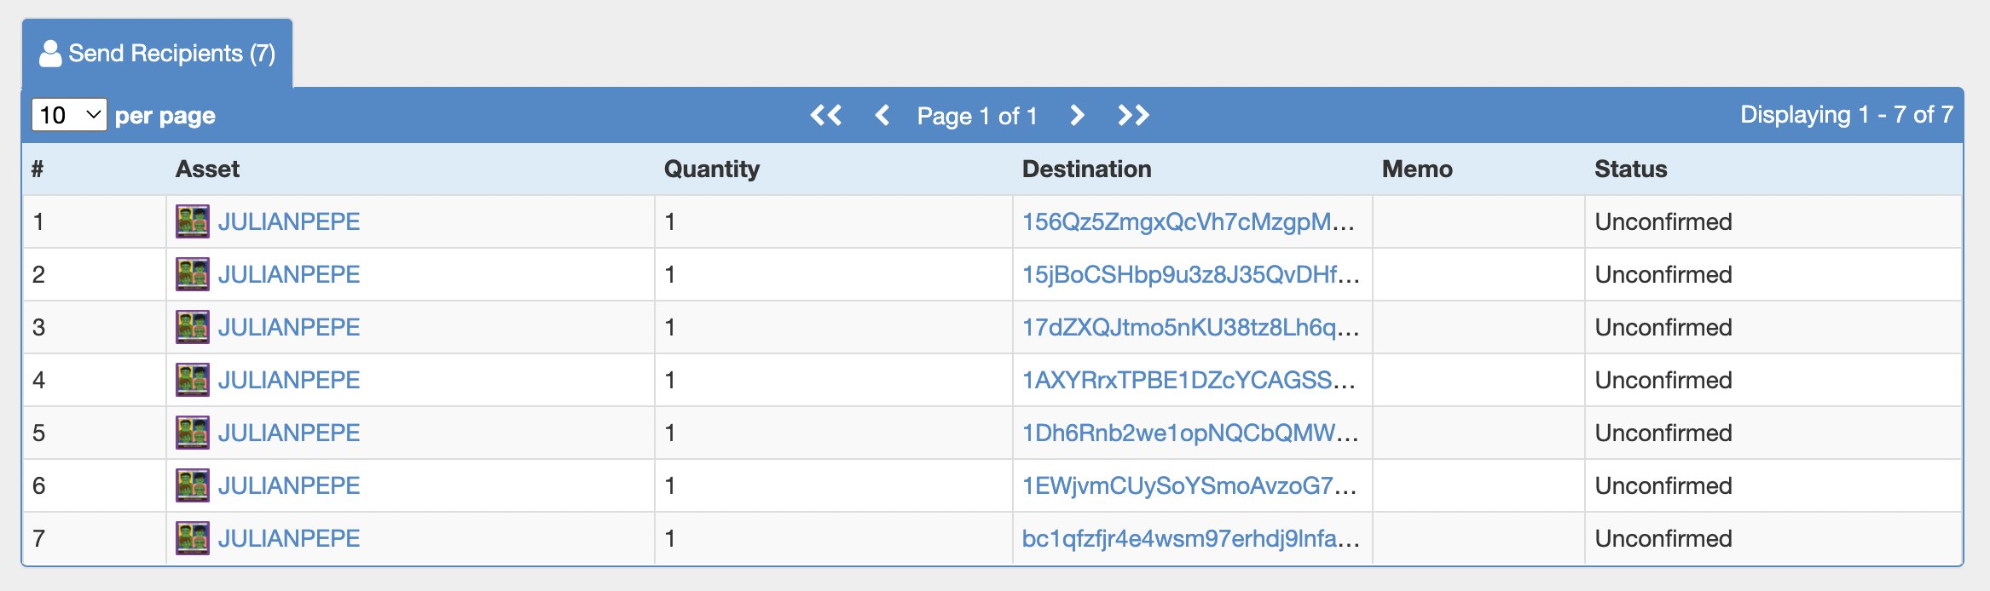Image resolution: width=1990 pixels, height=591 pixels.
Task: Open the Send Recipients (7) tab
Action: (158, 54)
